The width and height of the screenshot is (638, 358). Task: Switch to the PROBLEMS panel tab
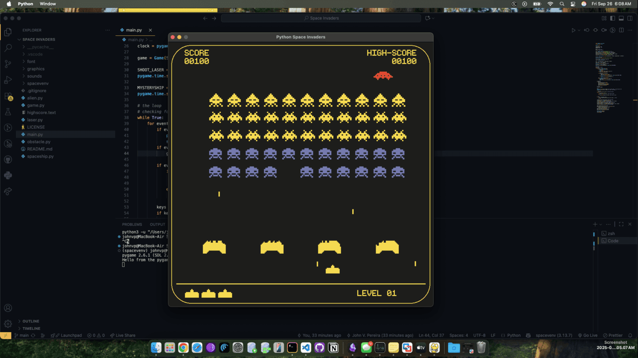pyautogui.click(x=132, y=224)
